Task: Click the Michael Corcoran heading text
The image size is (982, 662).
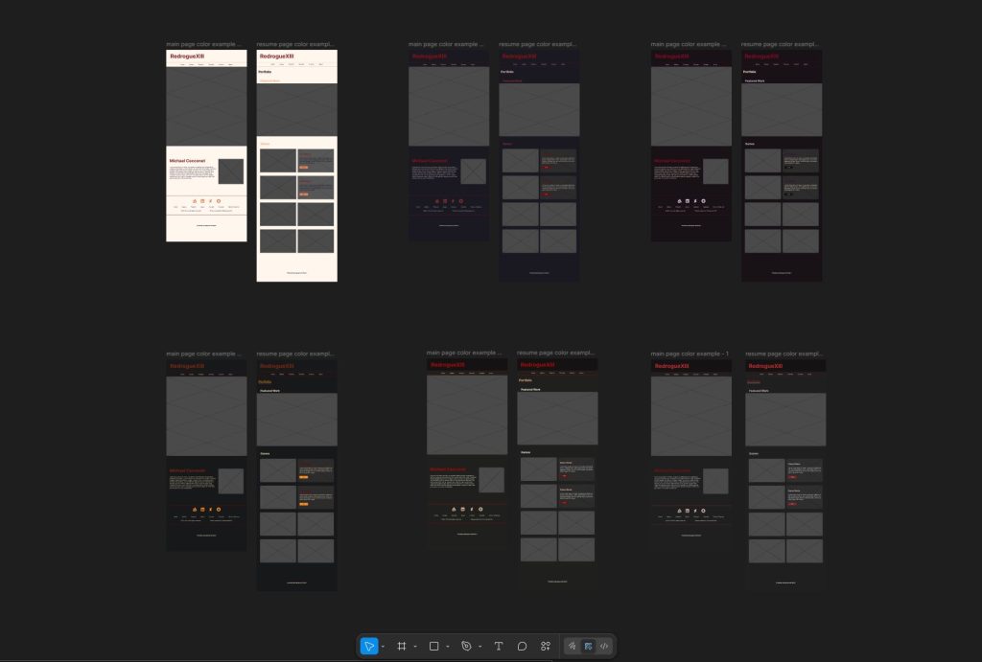Action: pyautogui.click(x=188, y=160)
